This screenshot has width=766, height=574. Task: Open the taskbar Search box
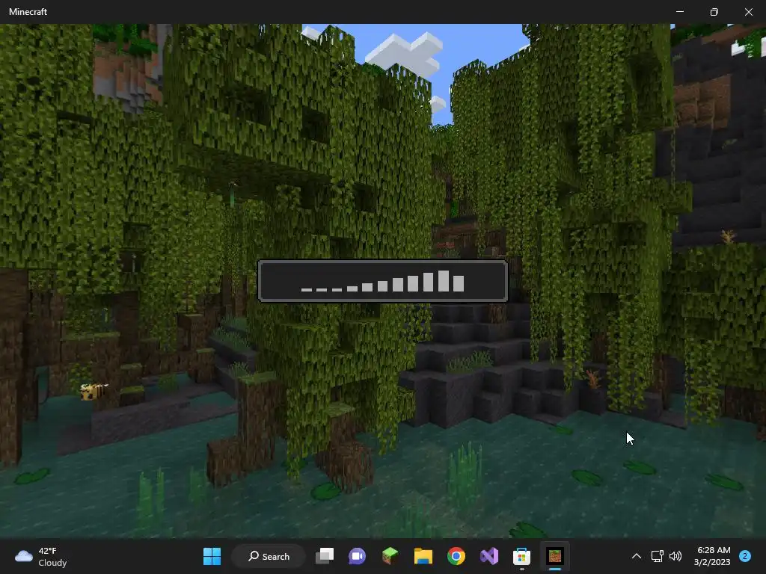269,556
